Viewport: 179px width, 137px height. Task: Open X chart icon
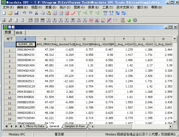pos(49,20)
